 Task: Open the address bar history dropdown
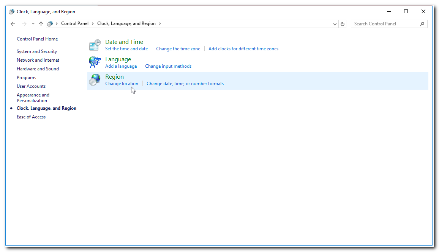coord(335,23)
